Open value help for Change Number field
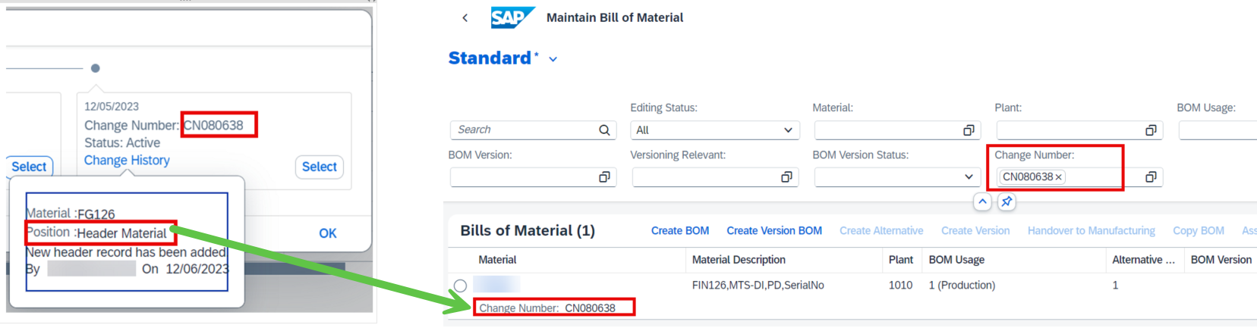The image size is (1257, 331). tap(1151, 177)
